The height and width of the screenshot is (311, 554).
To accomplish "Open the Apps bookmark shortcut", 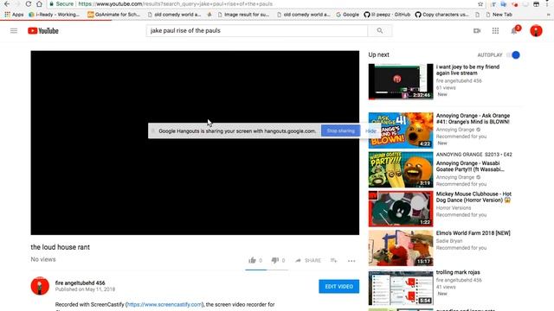I will pyautogui.click(x=14, y=15).
